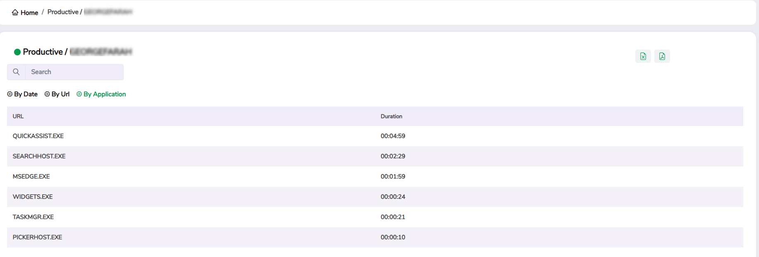The width and height of the screenshot is (759, 257).
Task: Select the By Application view
Action: (x=101, y=94)
